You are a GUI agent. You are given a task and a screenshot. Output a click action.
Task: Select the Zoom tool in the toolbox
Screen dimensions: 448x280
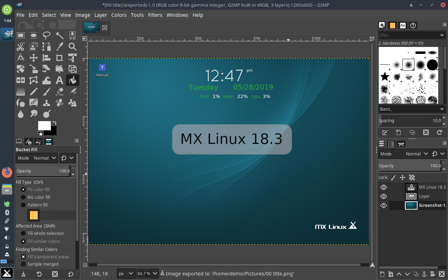tap(72, 47)
